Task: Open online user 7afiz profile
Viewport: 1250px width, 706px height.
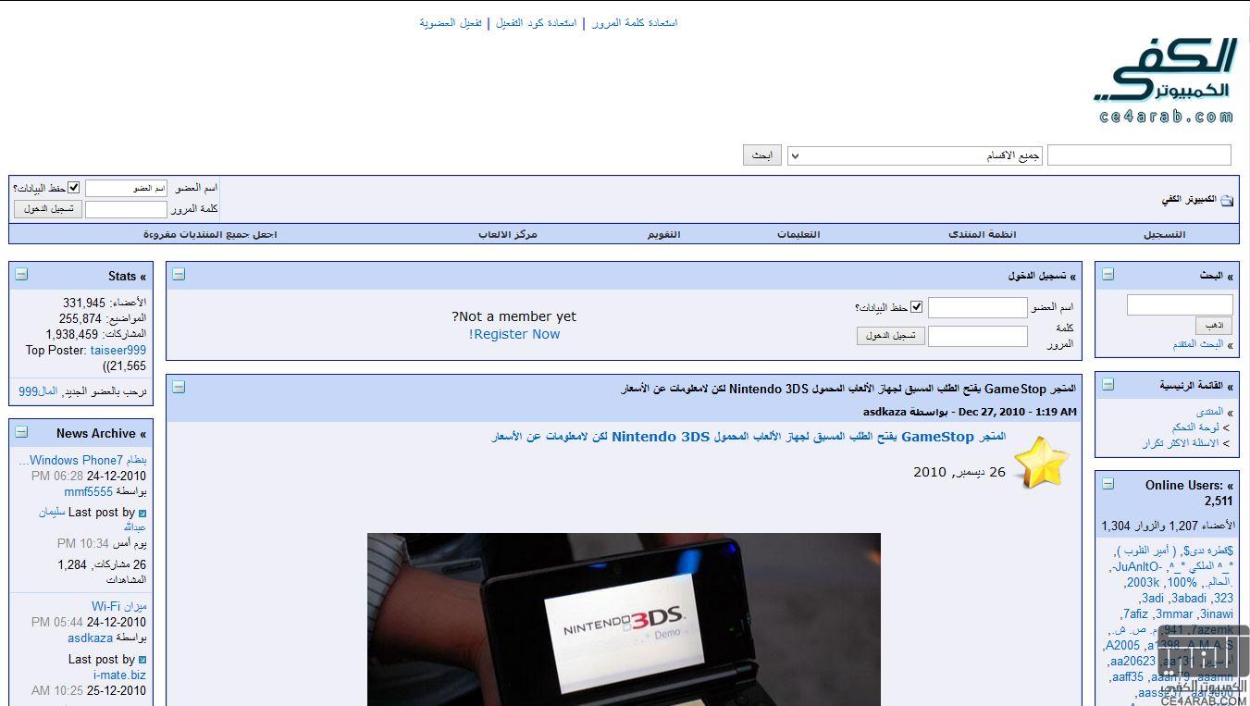Action: point(1134,614)
